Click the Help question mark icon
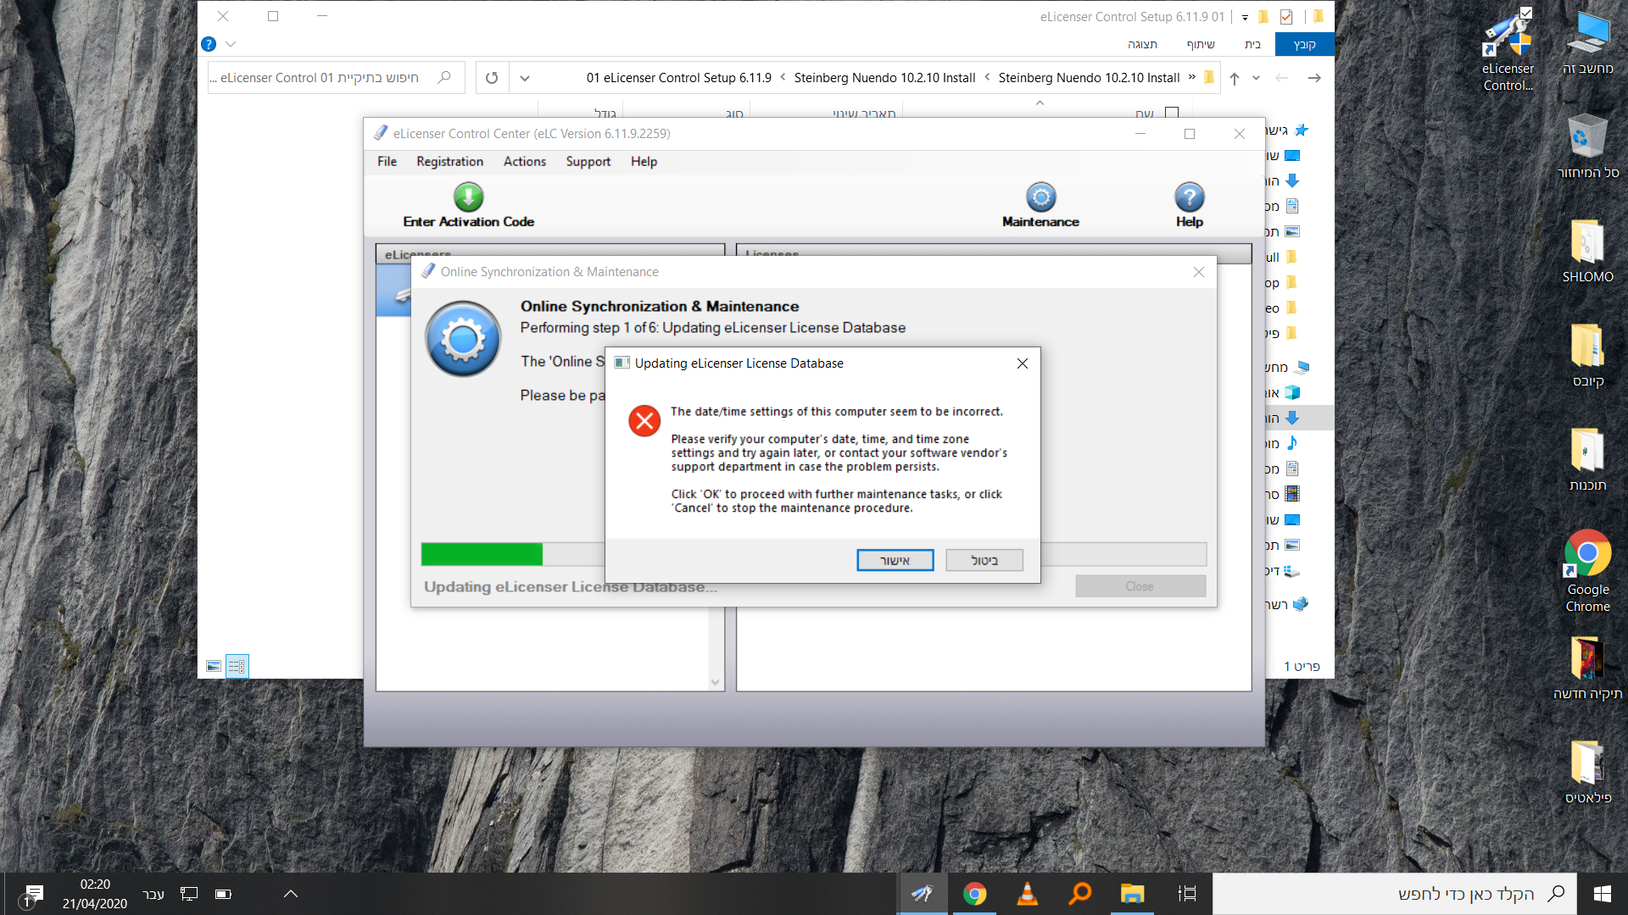This screenshot has width=1628, height=915. 1189,197
